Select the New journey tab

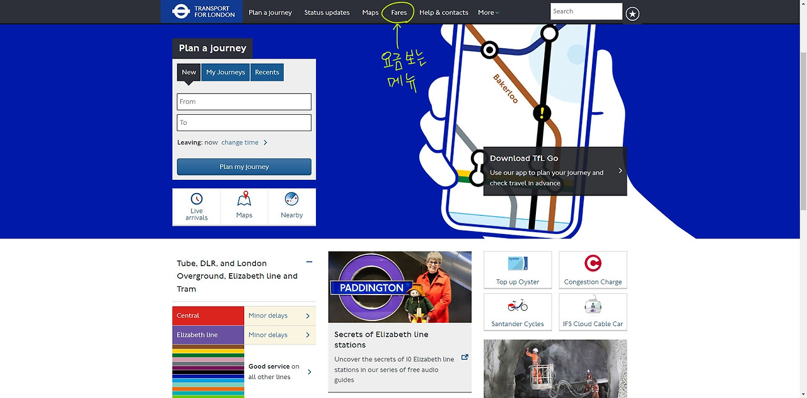tap(189, 73)
